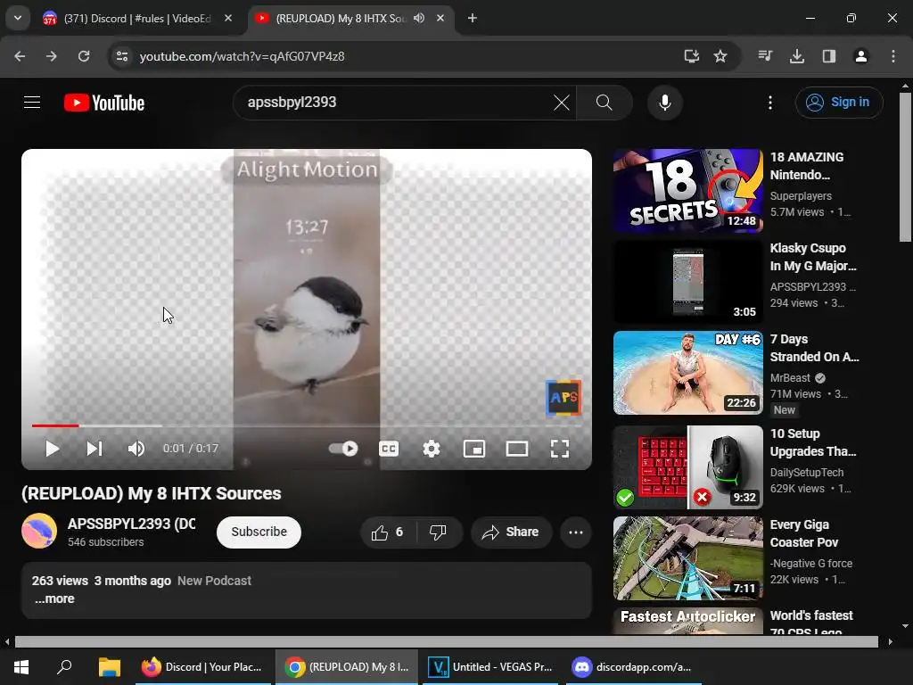
Task: Click the address bar URL
Action: tap(243, 56)
